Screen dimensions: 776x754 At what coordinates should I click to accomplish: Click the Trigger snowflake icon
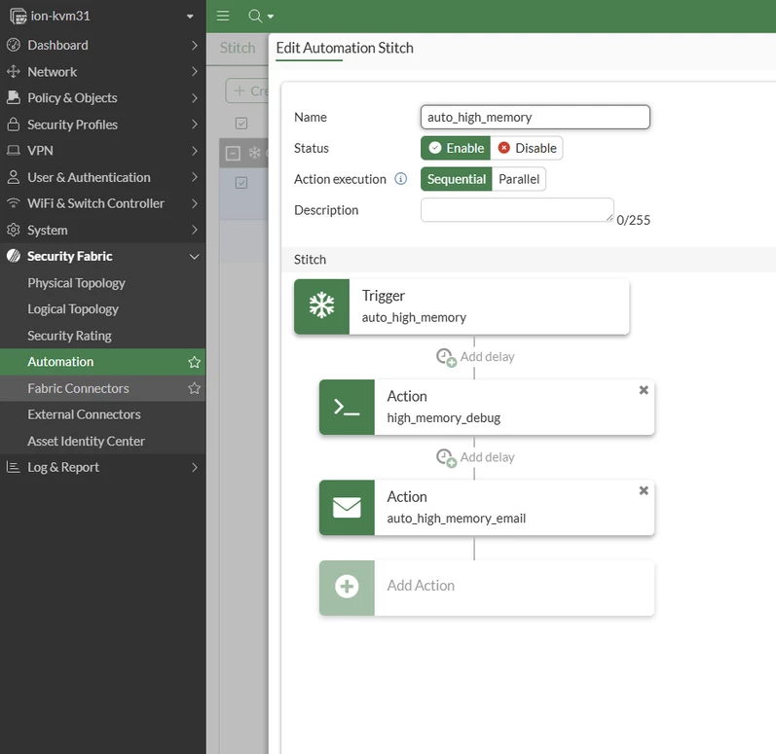321,306
